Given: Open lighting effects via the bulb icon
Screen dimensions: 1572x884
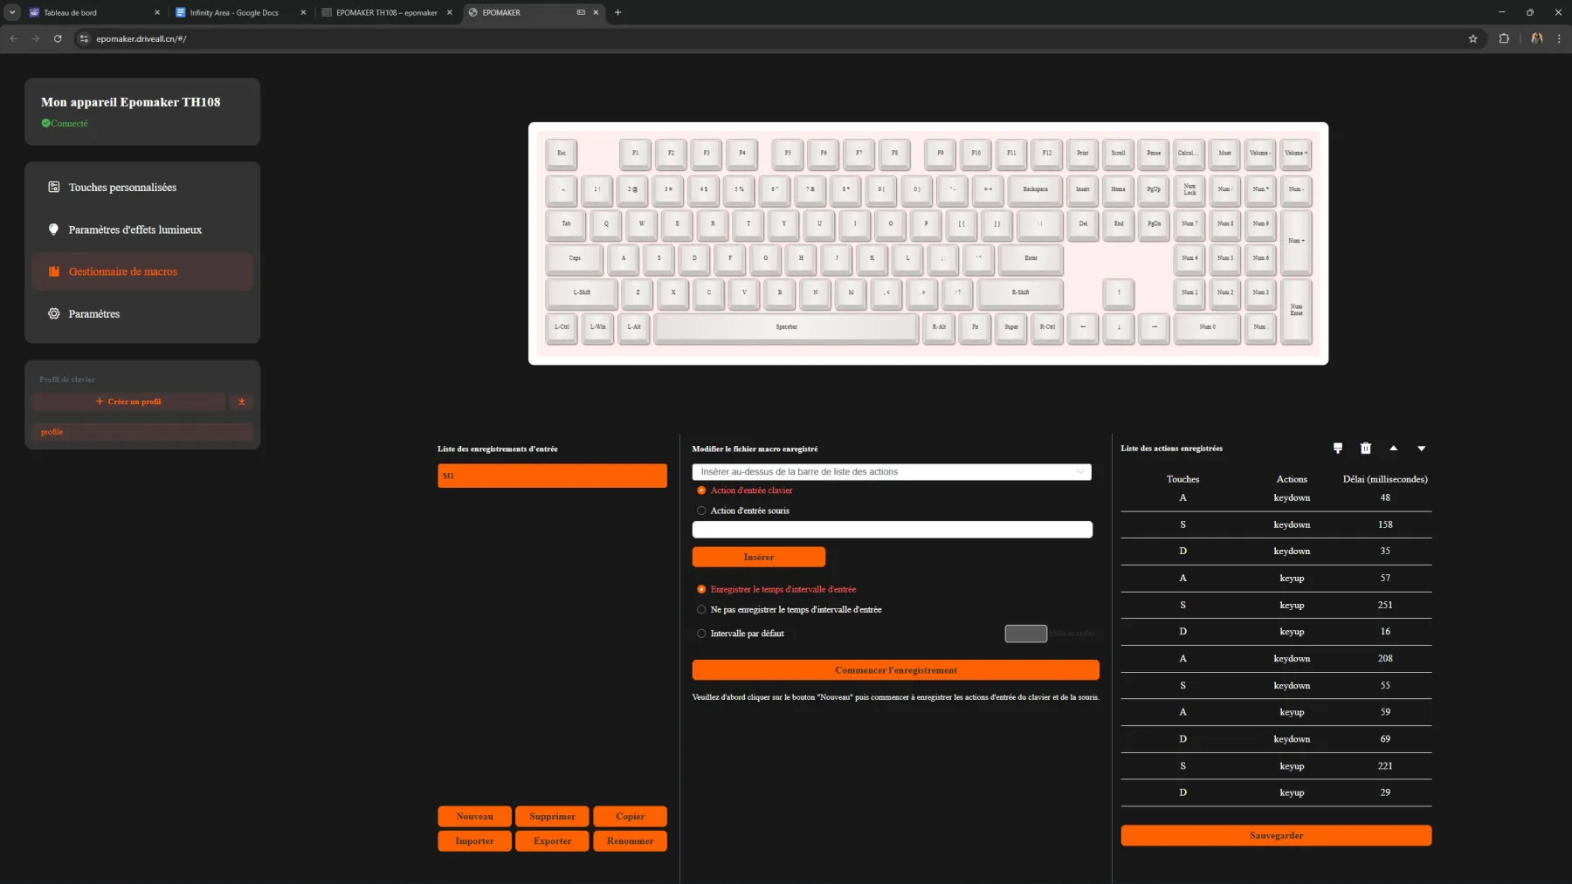Looking at the screenshot, I should [x=54, y=229].
